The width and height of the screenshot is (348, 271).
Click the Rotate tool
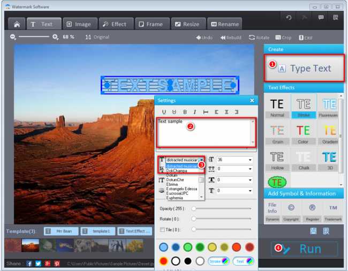[x=259, y=37]
